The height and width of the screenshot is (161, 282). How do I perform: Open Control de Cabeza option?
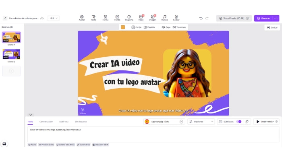(x=65, y=144)
